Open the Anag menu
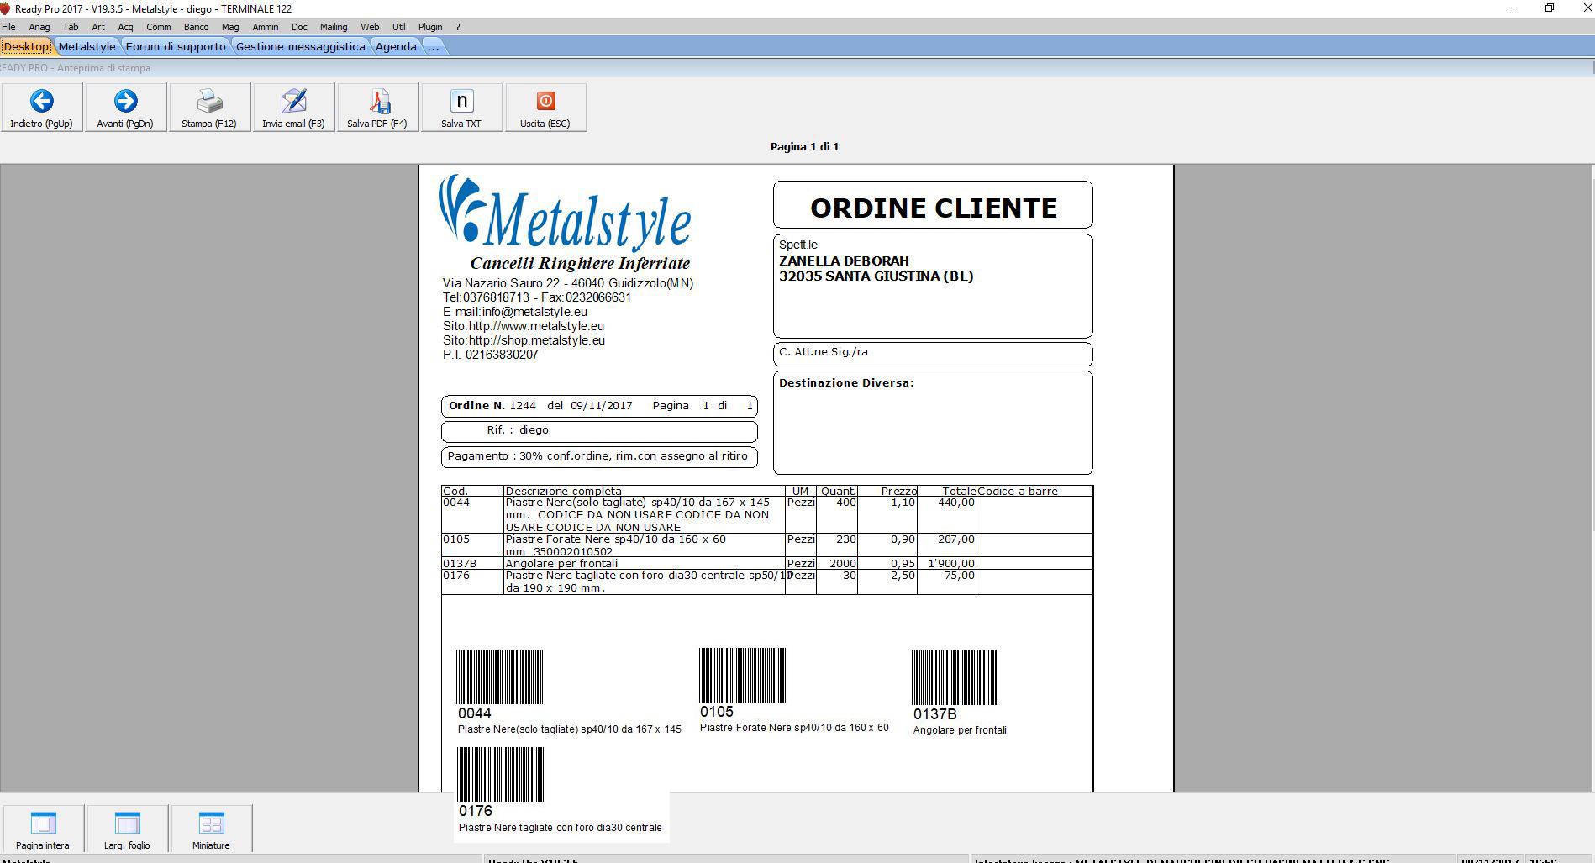The width and height of the screenshot is (1595, 863). pyautogui.click(x=39, y=27)
